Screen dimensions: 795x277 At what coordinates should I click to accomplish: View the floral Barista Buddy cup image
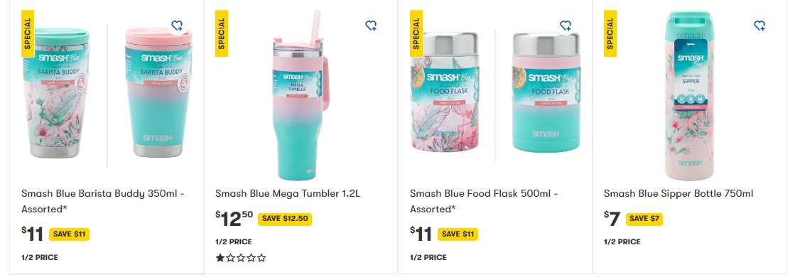click(56, 92)
